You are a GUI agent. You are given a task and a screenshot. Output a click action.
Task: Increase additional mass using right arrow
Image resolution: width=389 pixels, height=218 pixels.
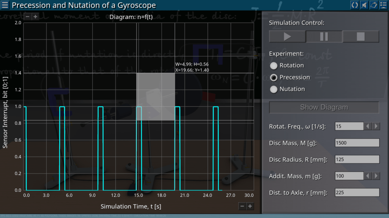coord(376,176)
